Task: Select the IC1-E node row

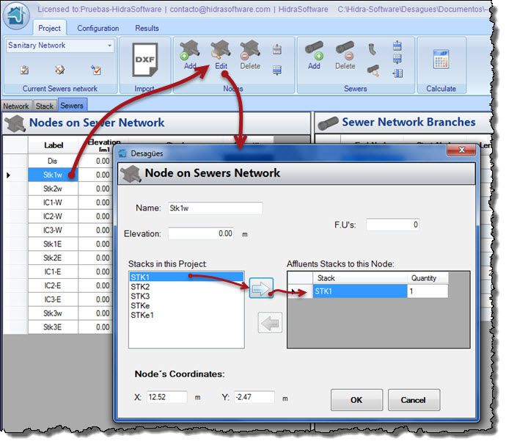Action: pos(53,272)
